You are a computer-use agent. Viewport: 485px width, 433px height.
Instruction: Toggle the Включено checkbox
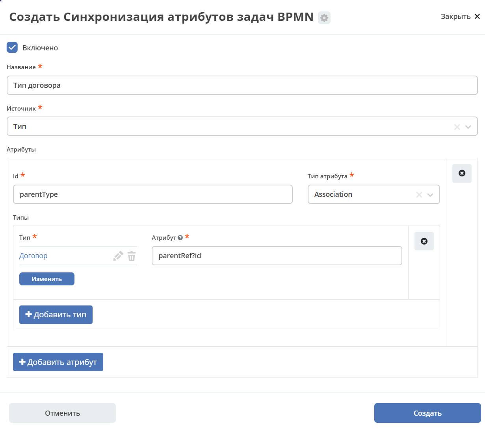point(12,48)
